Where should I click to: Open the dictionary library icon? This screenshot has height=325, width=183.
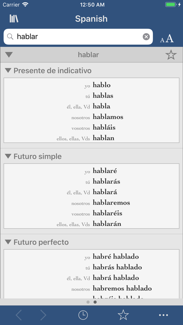point(14,19)
